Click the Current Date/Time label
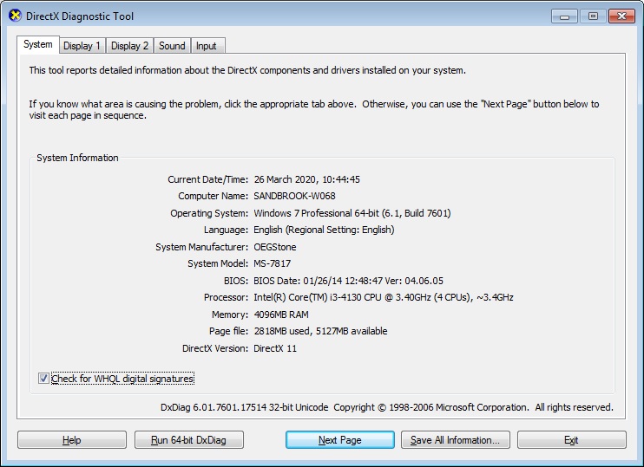644x467 pixels. point(207,179)
